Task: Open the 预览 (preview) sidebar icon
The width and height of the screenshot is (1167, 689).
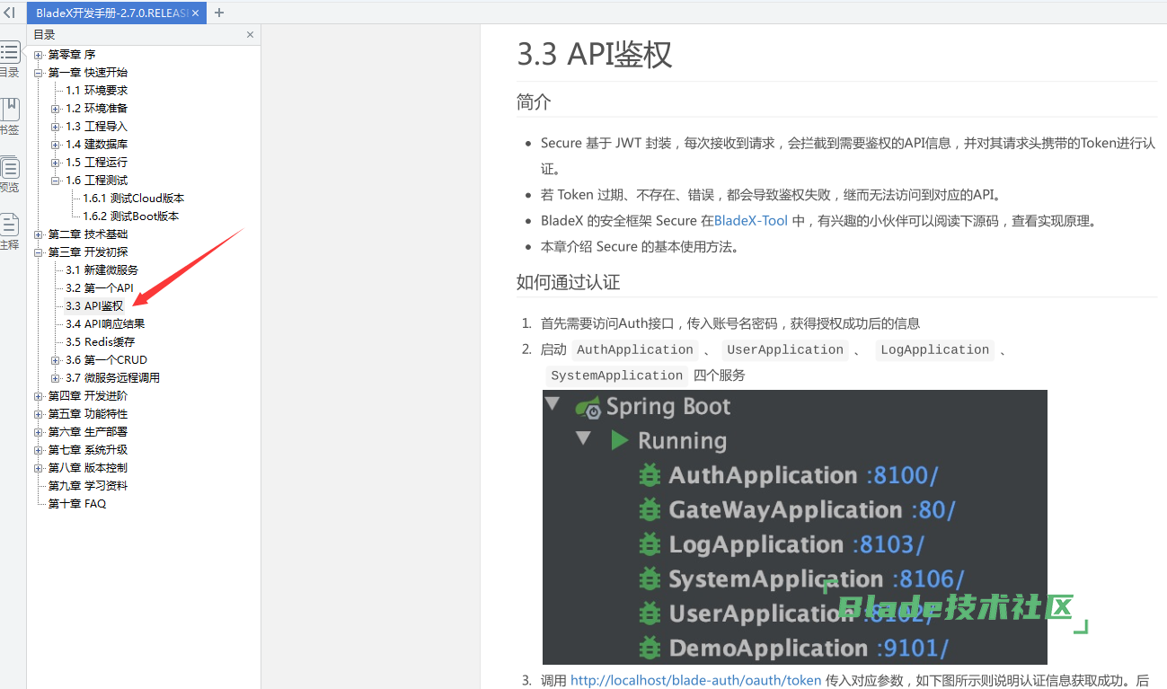Action: click(9, 174)
